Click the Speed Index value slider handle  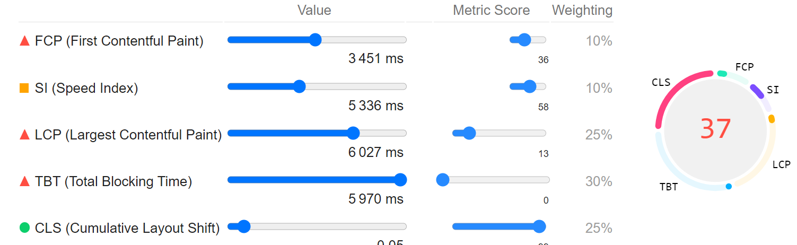[x=299, y=86]
